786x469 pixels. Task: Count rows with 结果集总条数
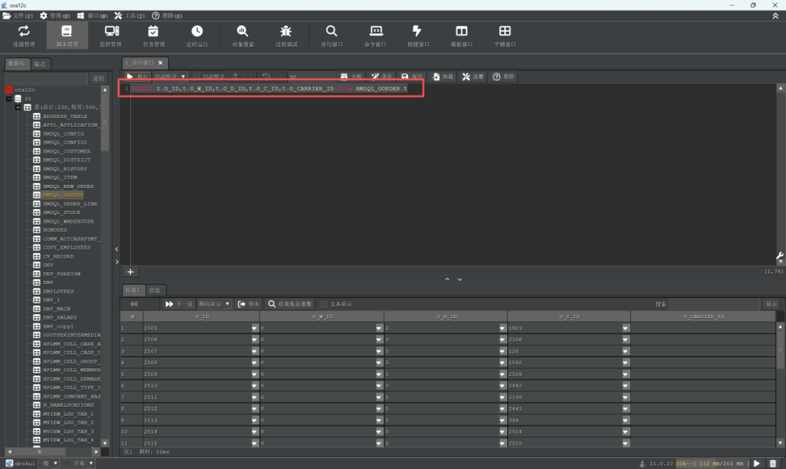click(290, 304)
